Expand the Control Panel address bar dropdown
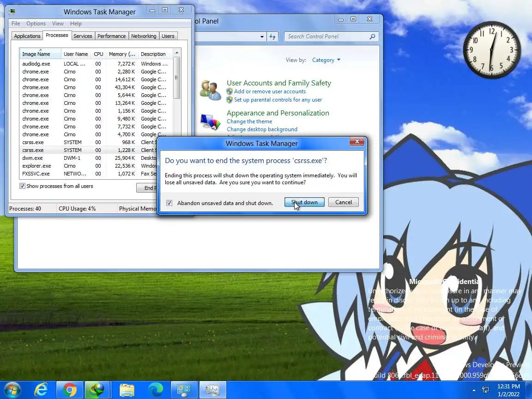The image size is (532, 399). click(x=262, y=36)
